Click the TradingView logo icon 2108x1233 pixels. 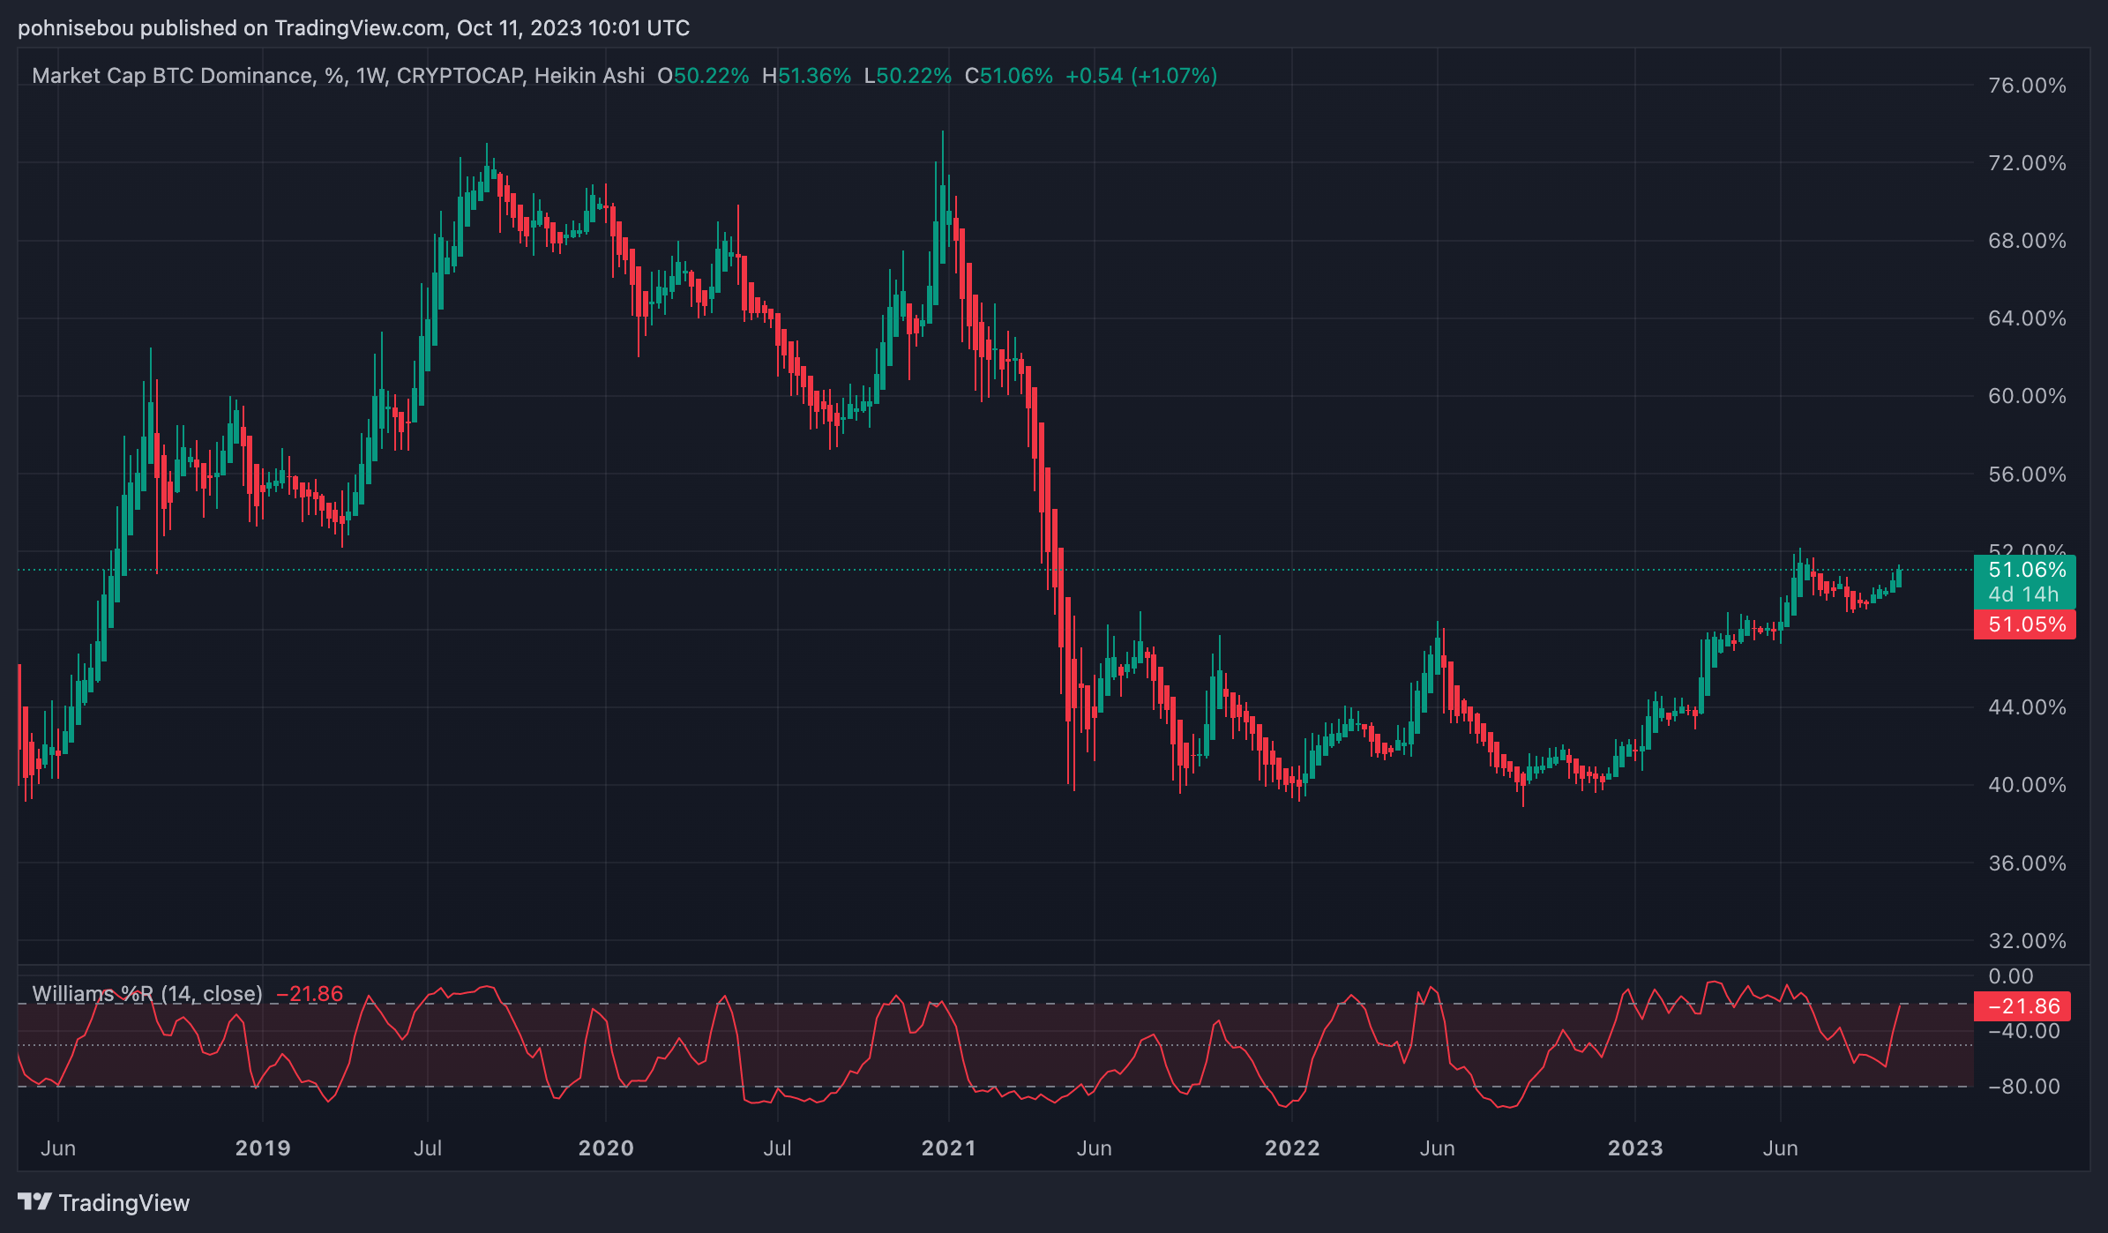[x=34, y=1202]
